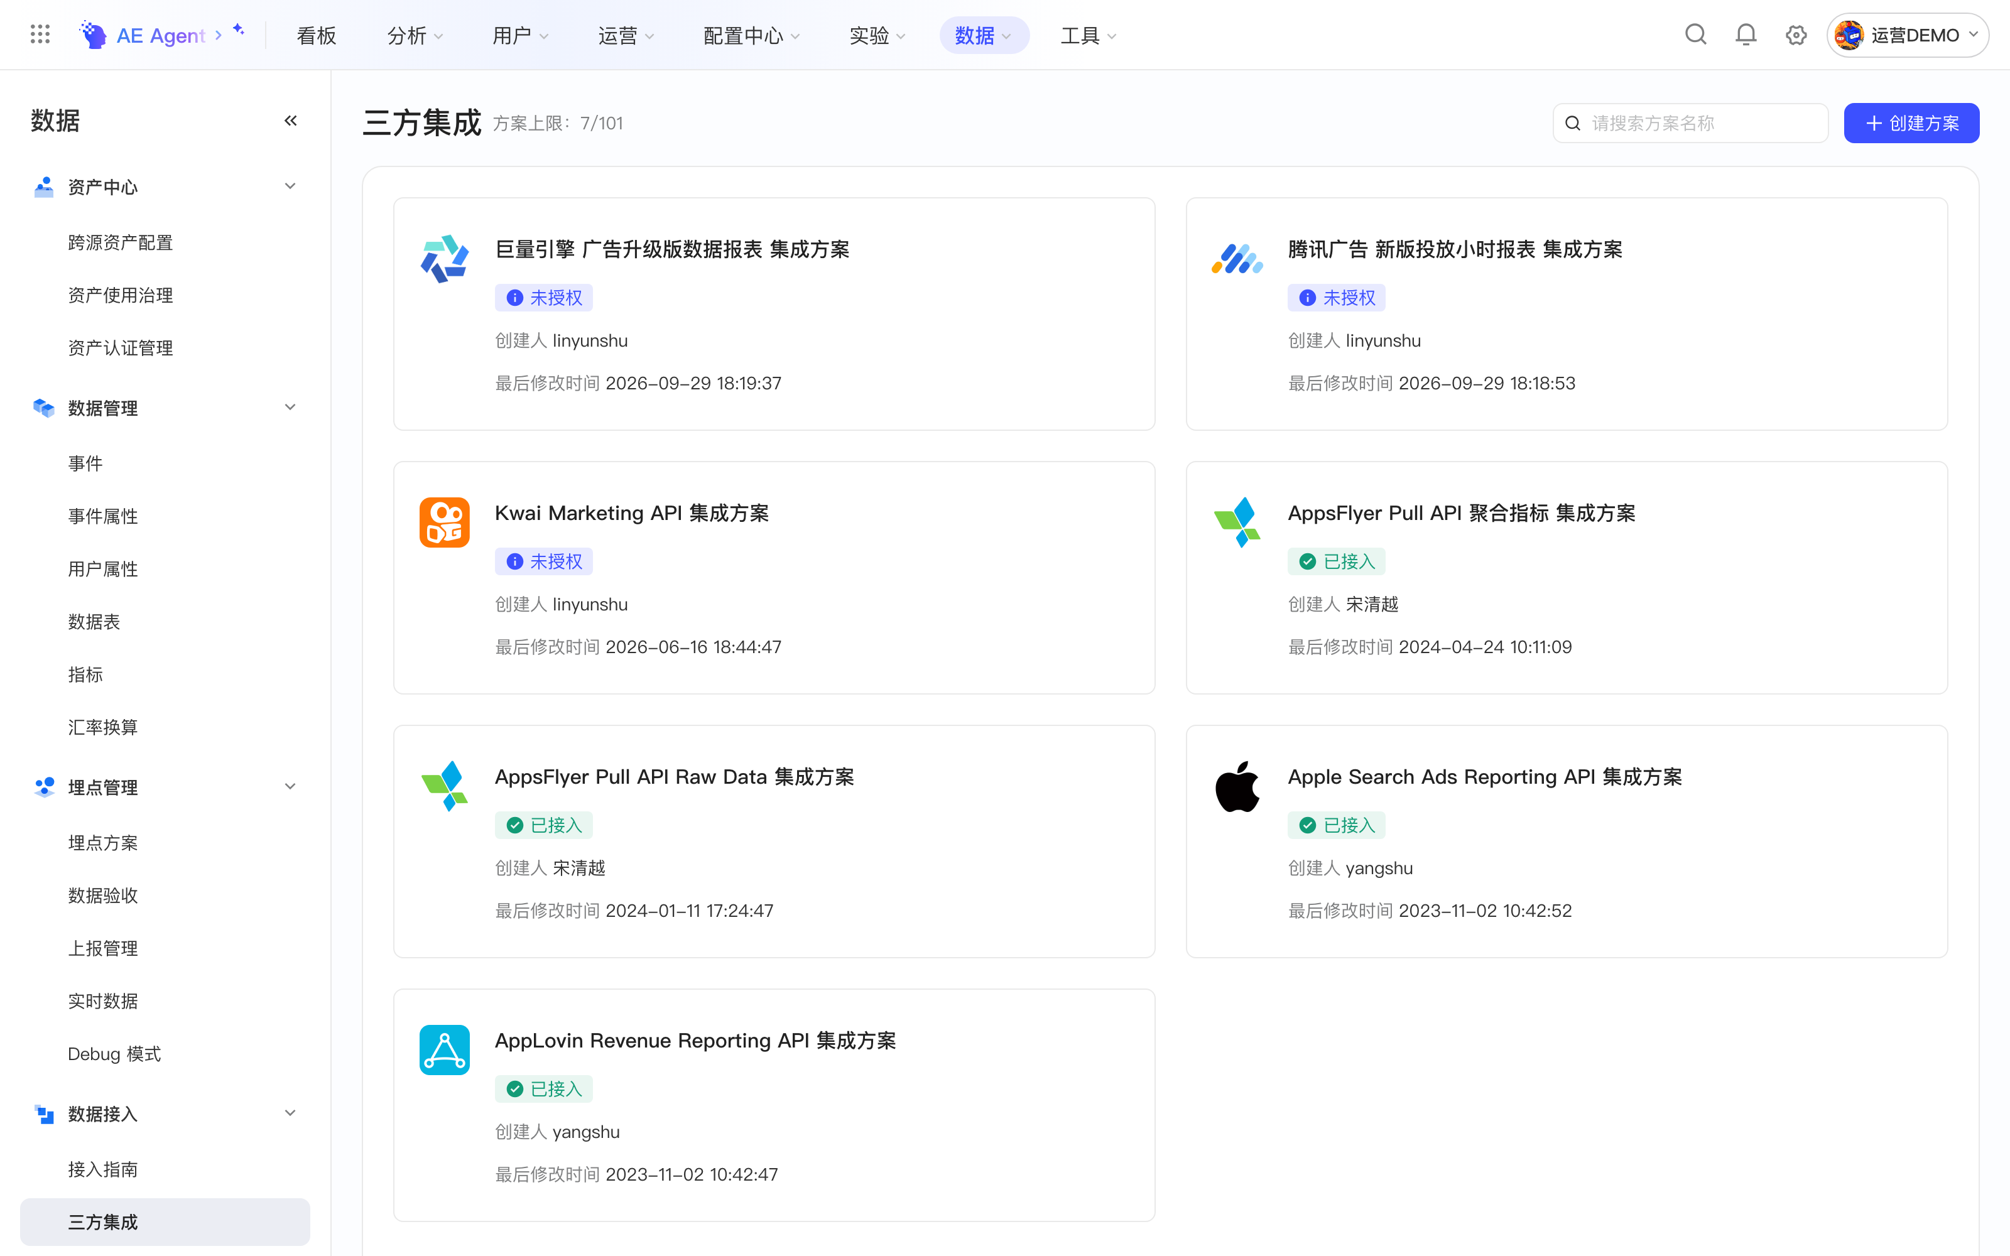Open the app grid launcher icon
Viewport: 2010px width, 1256px height.
point(40,35)
